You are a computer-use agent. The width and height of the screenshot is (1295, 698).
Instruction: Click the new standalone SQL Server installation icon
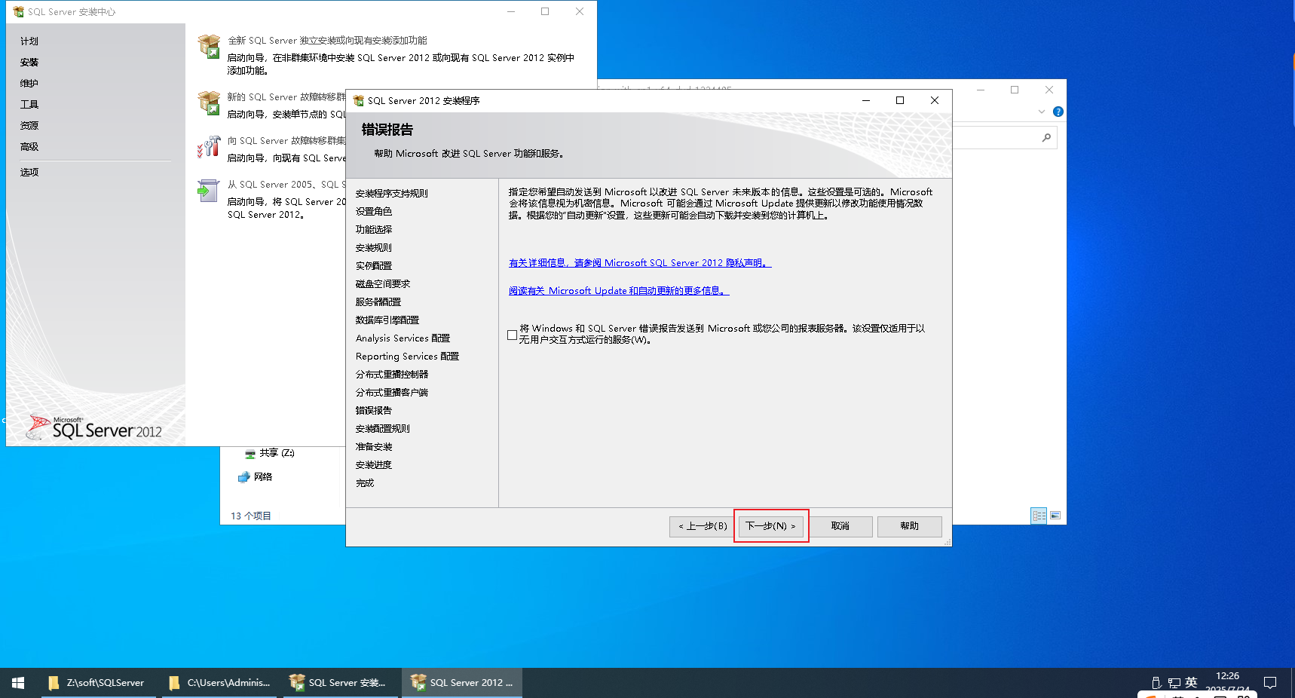[x=209, y=47]
